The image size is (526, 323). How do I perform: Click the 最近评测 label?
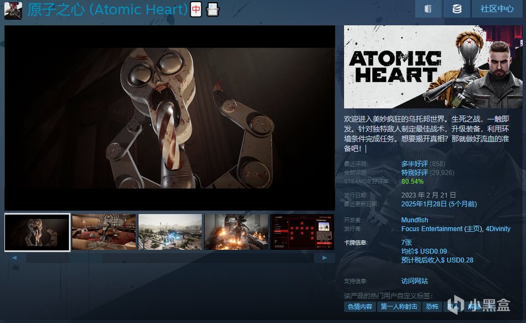356,163
